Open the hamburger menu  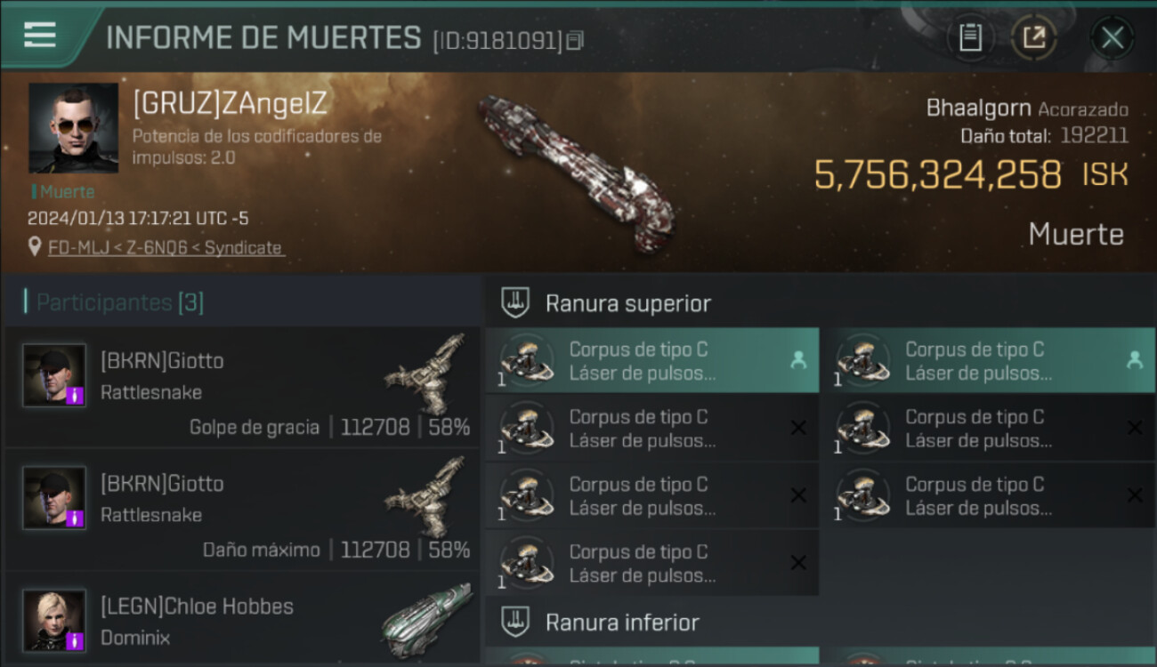(40, 35)
